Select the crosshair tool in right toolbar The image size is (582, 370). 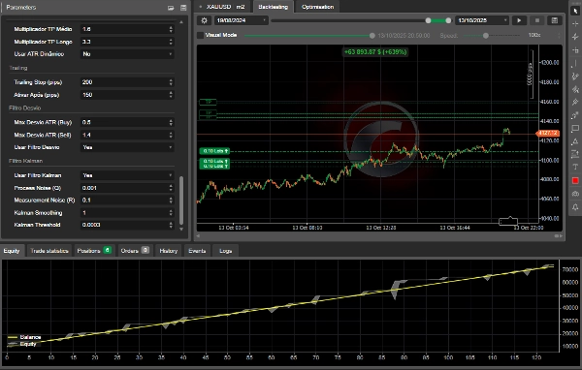575,23
